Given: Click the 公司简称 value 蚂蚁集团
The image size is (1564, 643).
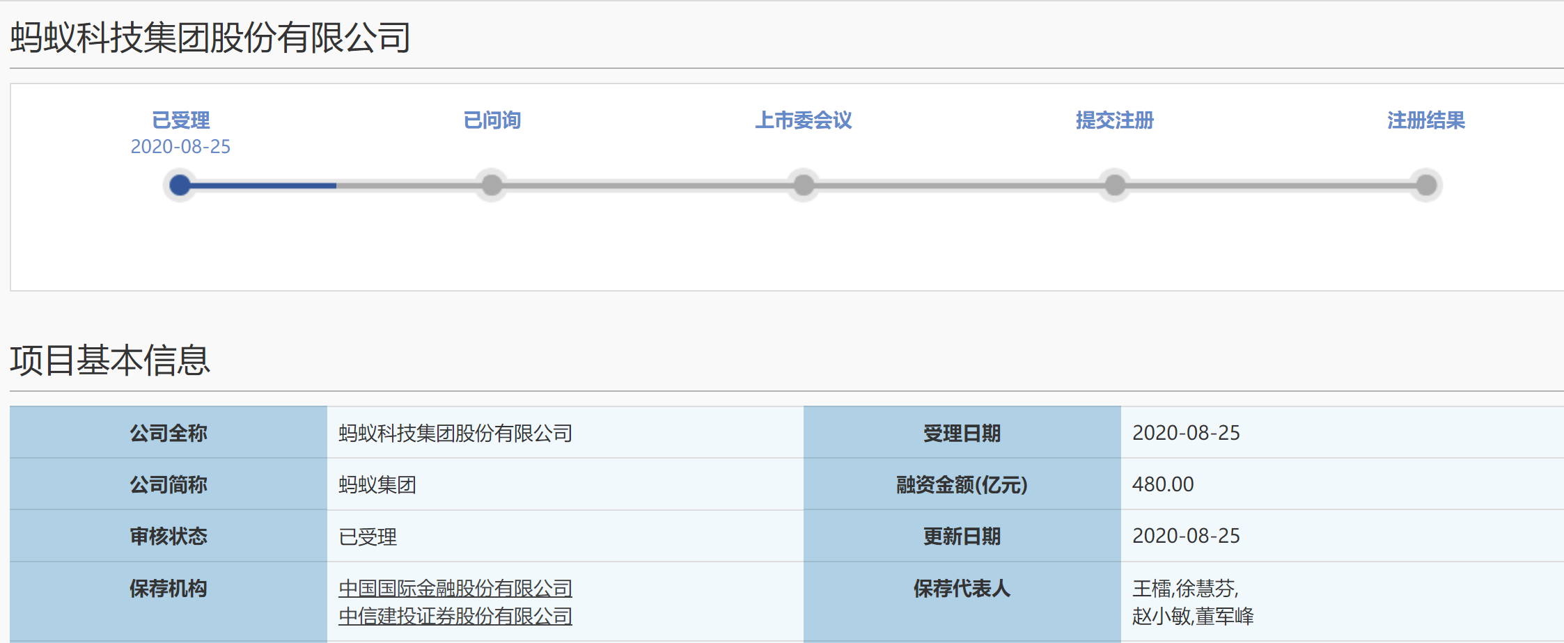Looking at the screenshot, I should (377, 484).
